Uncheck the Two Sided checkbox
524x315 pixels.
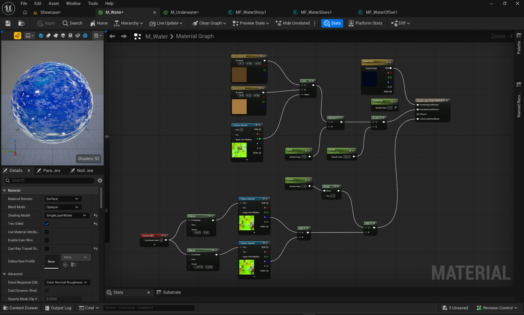(47, 224)
